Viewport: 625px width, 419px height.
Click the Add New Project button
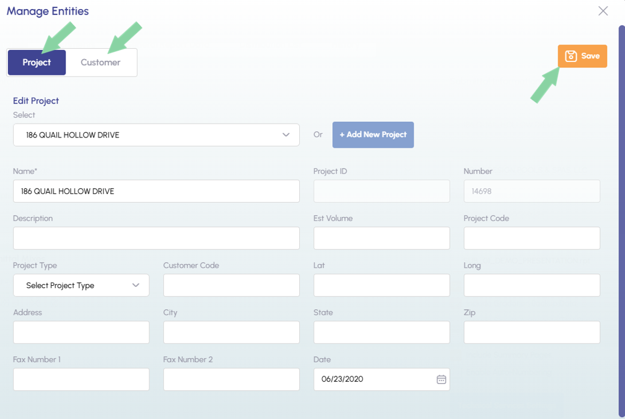(373, 135)
